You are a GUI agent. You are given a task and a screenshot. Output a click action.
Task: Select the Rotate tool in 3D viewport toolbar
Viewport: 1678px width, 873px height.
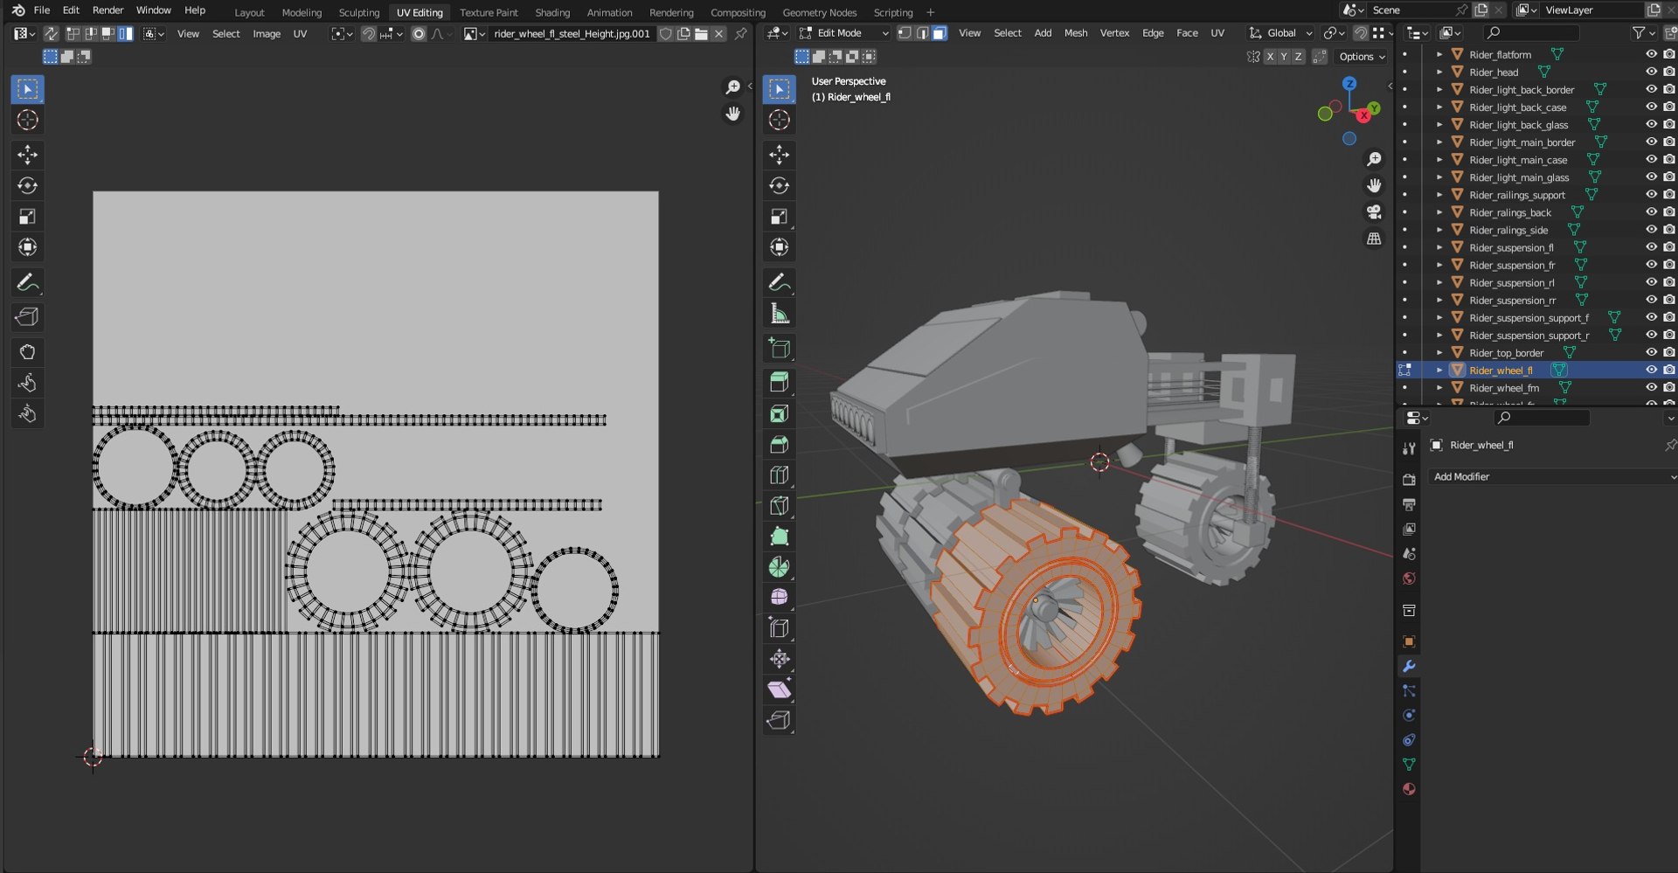(x=779, y=185)
